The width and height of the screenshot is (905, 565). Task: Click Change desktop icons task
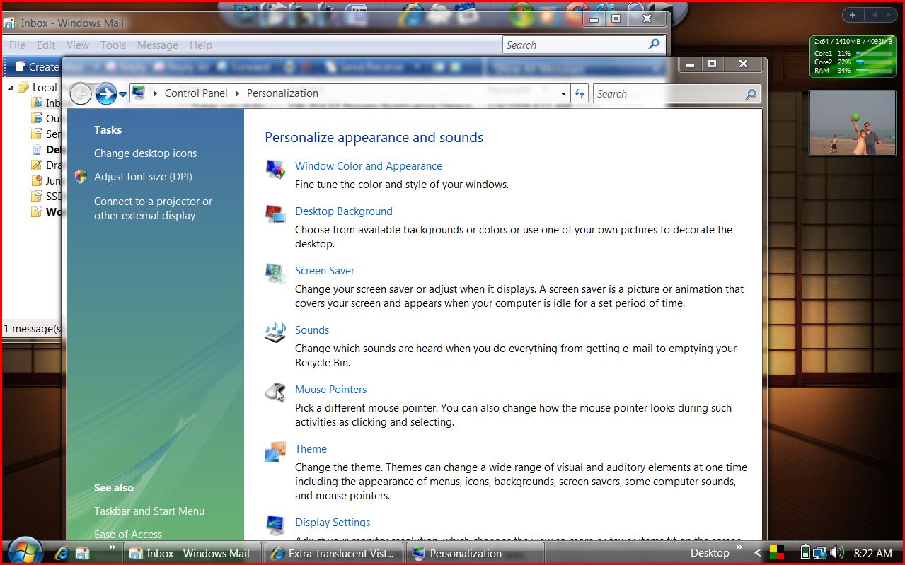(x=145, y=153)
